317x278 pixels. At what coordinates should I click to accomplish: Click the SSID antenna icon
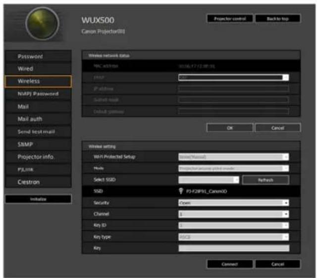pyautogui.click(x=181, y=190)
